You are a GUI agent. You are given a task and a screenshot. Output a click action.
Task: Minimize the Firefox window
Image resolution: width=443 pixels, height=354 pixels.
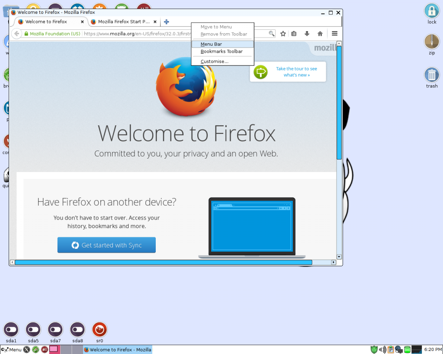tap(323, 13)
